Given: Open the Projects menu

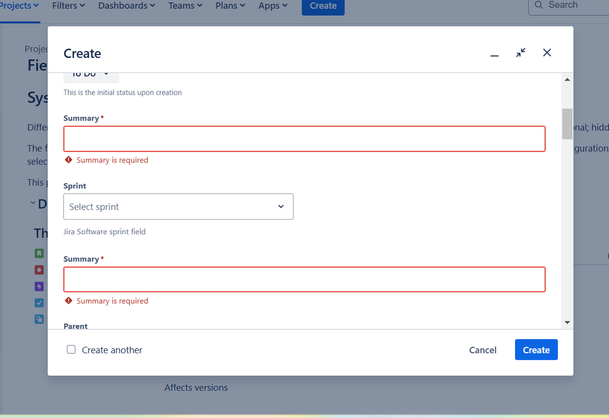Looking at the screenshot, I should (20, 6).
